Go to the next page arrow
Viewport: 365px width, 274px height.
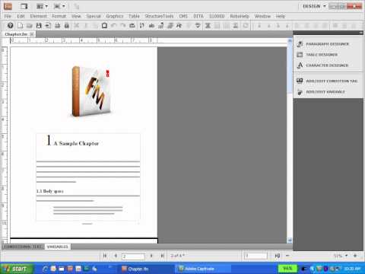[151, 256]
